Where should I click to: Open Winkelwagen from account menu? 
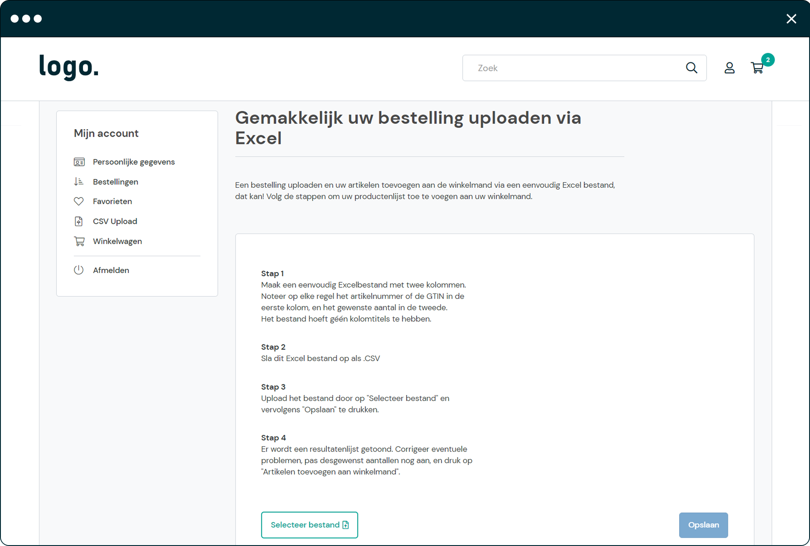pos(117,241)
